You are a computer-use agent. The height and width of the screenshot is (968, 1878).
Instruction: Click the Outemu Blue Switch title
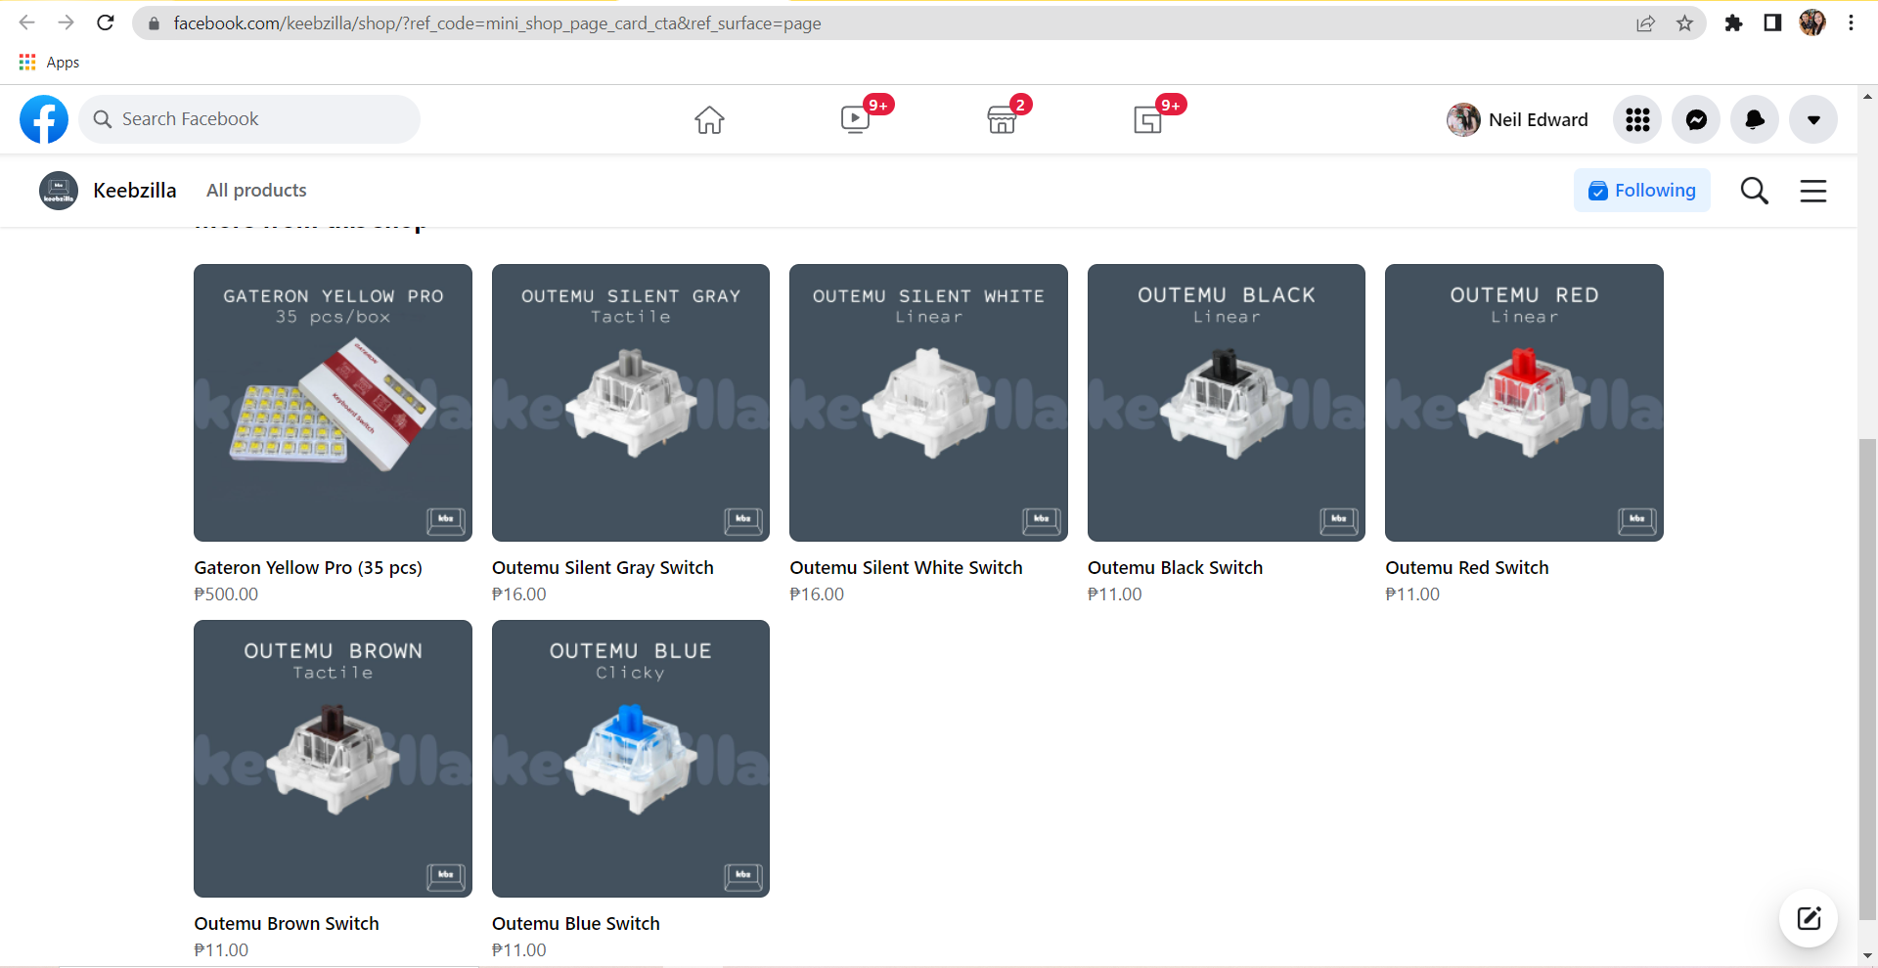coord(576,924)
